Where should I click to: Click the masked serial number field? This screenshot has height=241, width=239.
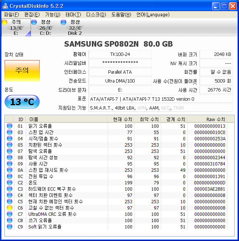point(120,63)
